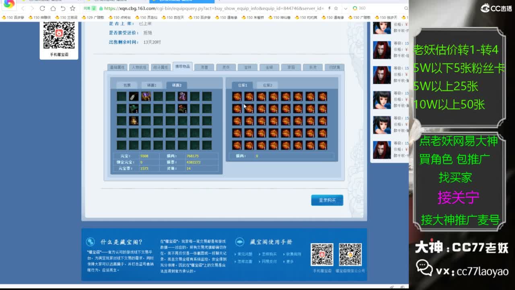Click the globe icon beside 什么是藏宝阁
Image resolution: width=515 pixels, height=290 pixels.
(91, 242)
